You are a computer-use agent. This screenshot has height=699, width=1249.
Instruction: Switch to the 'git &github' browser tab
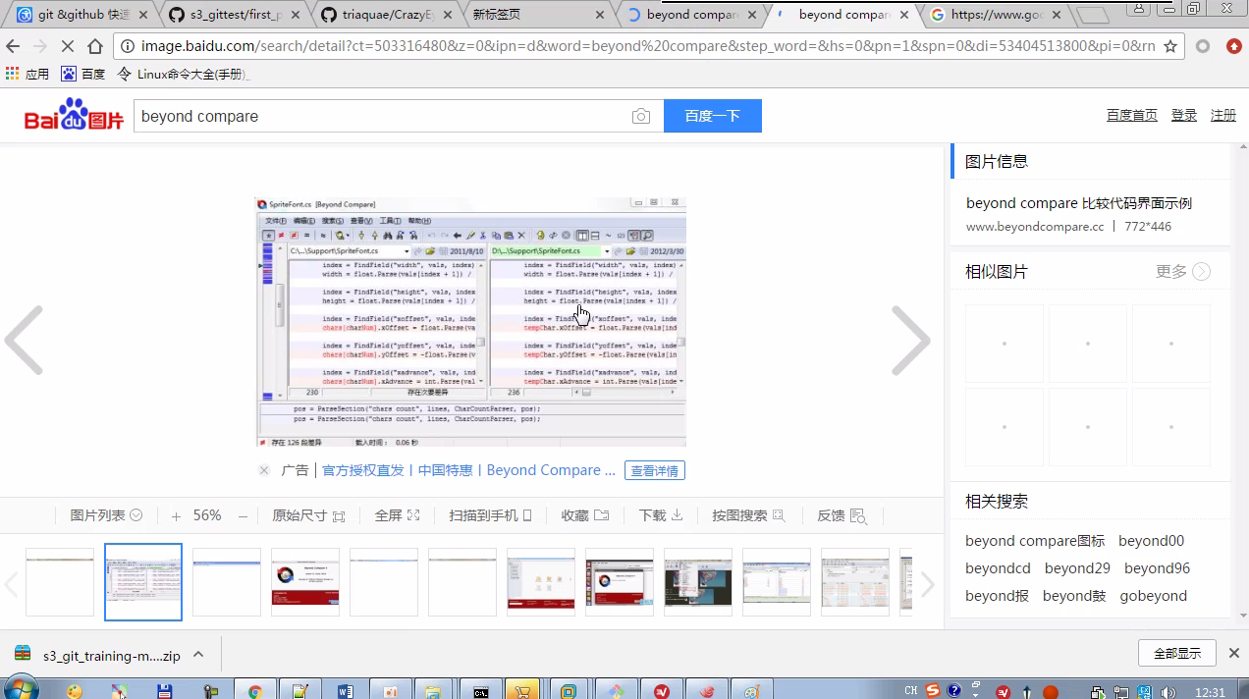pos(84,15)
